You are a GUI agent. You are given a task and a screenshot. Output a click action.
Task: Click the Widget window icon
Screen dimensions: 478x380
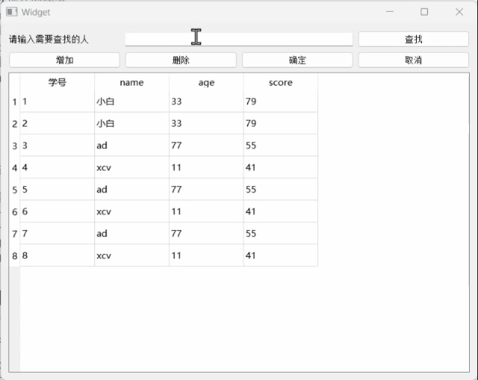(12, 12)
